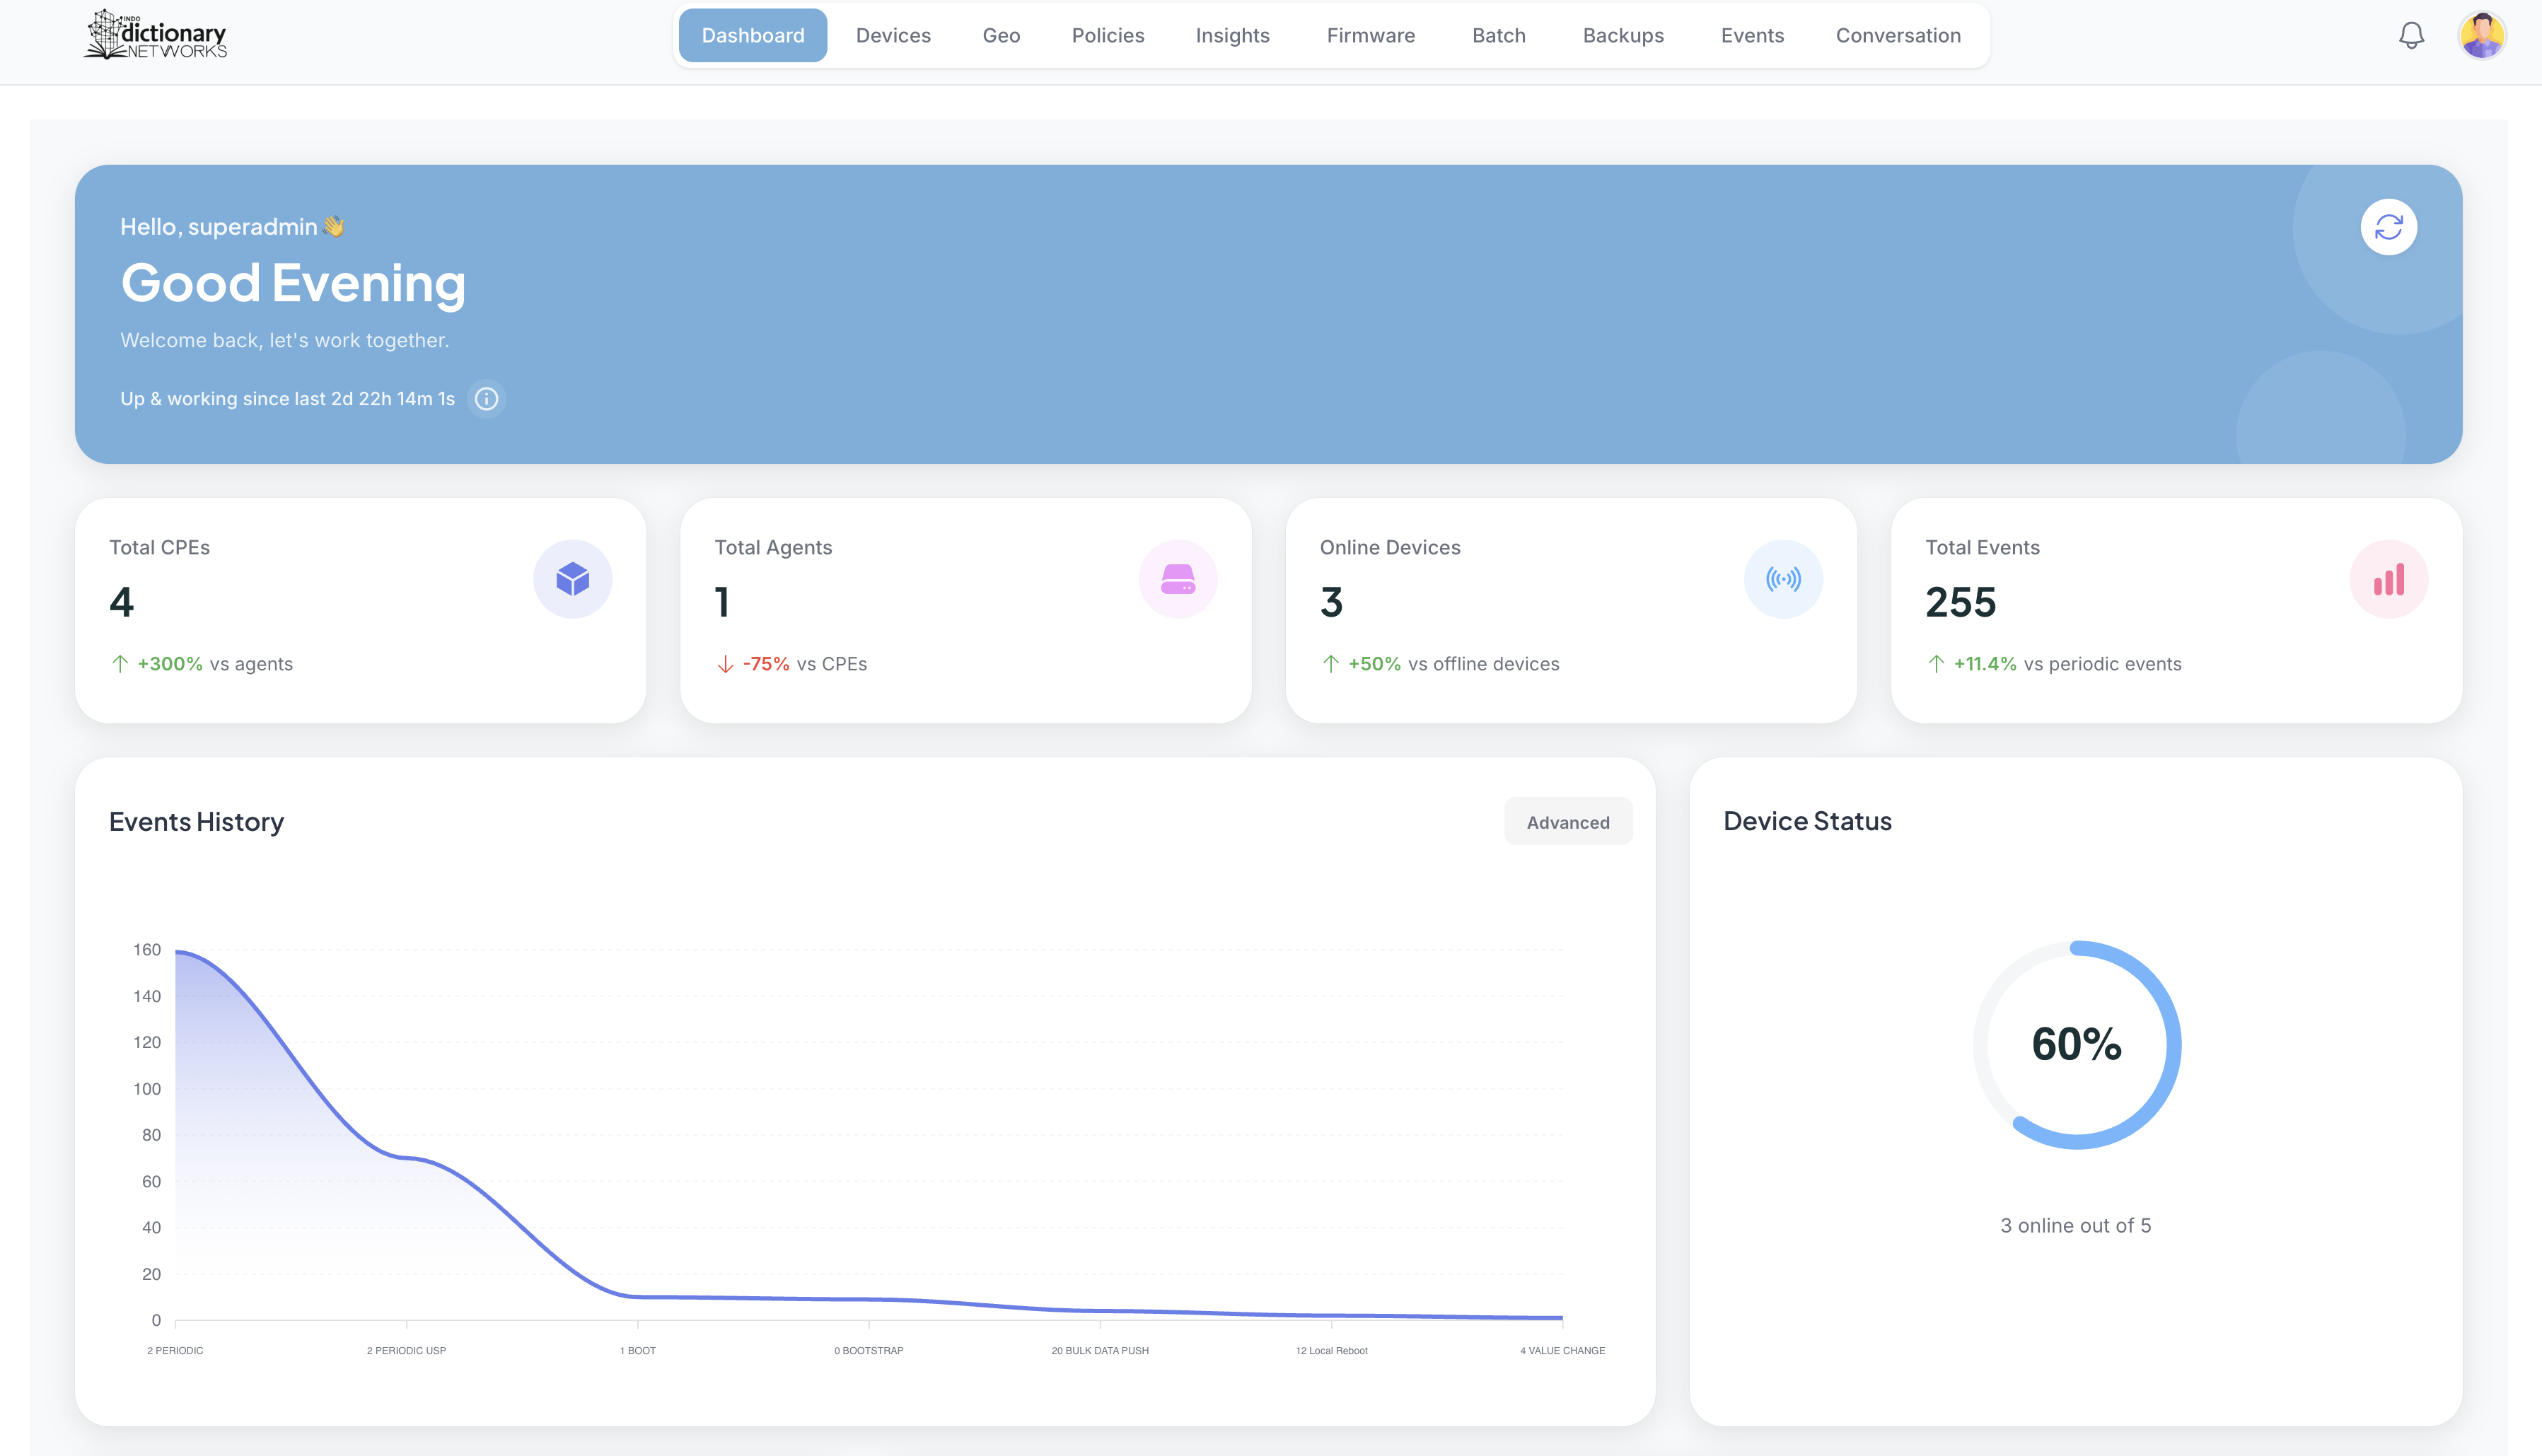Click the notification bell icon
Screen dimensions: 2542x1456
click(x=2411, y=36)
